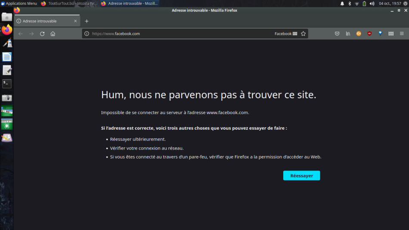Open the Firefox home page

click(x=53, y=34)
